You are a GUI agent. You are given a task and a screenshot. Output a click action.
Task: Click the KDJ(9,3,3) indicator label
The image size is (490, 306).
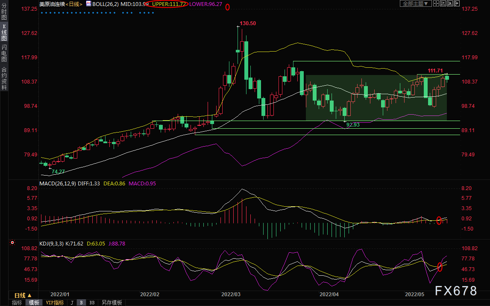tap(52, 244)
